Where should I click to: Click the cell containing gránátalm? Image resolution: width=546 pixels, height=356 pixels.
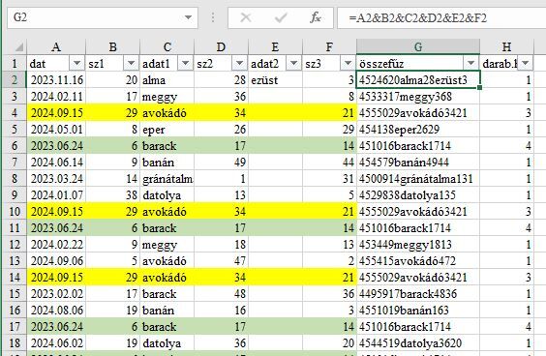(x=167, y=179)
